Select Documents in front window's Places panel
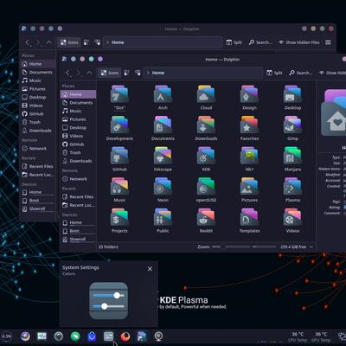This screenshot has width=346, height=346. [x=78, y=103]
